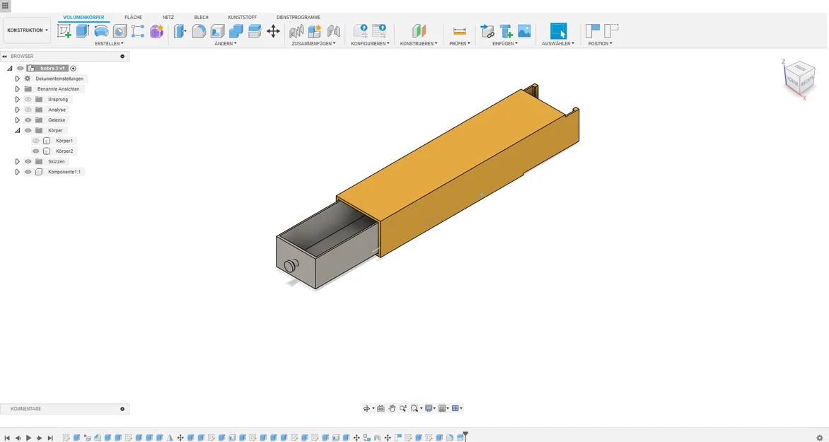Switch to the Blech tab
829x442 pixels.
(201, 18)
